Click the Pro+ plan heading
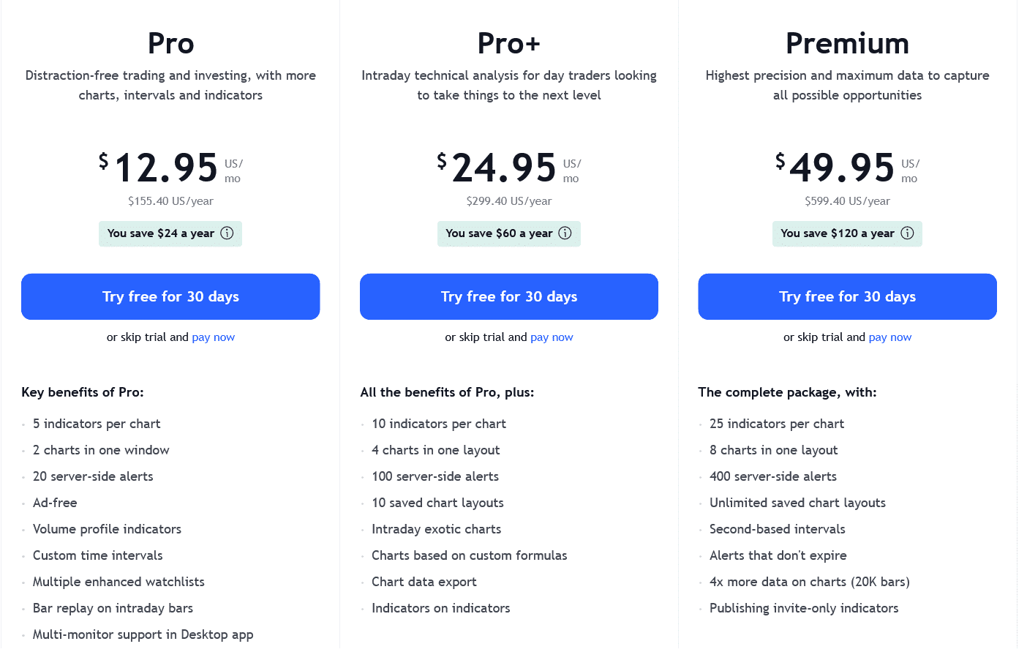The image size is (1027, 652). click(509, 44)
